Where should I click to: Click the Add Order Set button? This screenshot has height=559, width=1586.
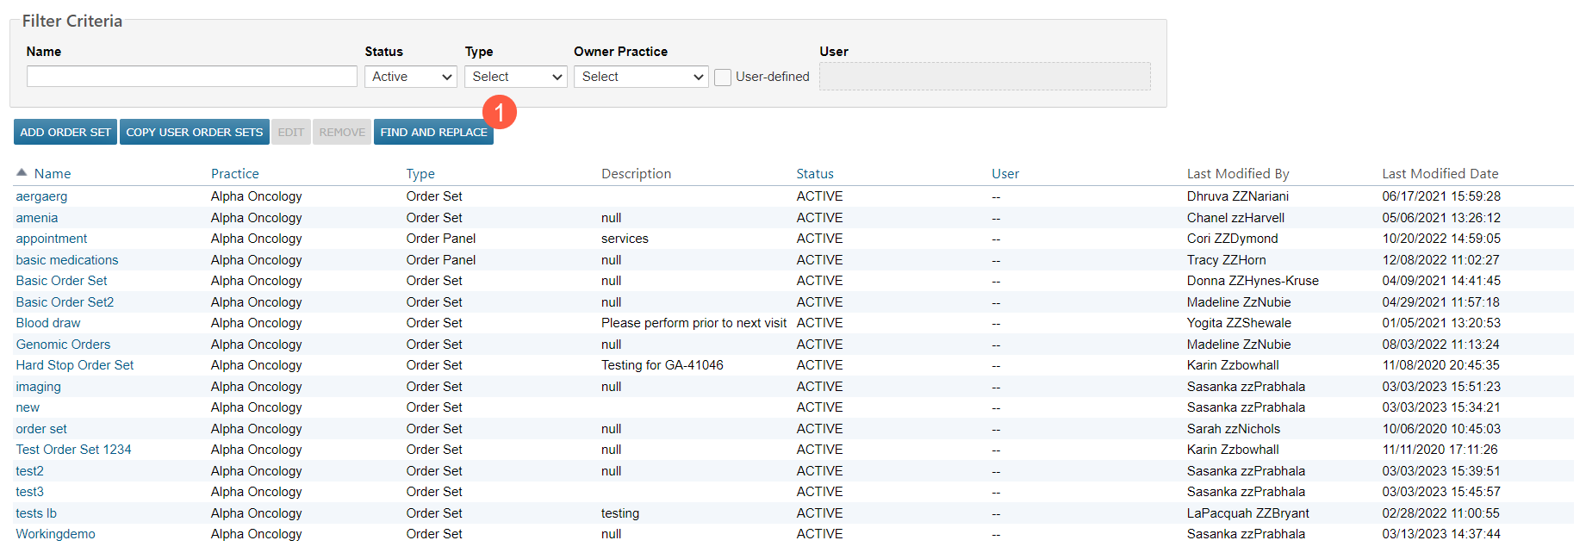click(65, 132)
